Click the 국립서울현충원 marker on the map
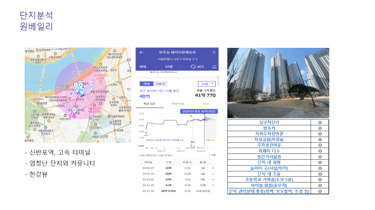Viewport: 375px width, 210px height. 35,111
